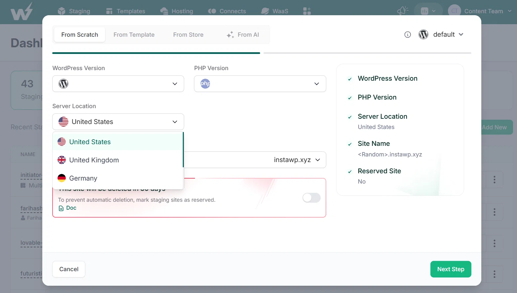Expand the WordPress Version dropdown
This screenshot has height=293, width=517.
click(x=118, y=84)
